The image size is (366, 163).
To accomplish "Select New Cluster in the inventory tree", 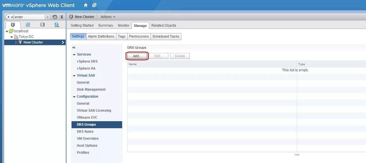I will (33, 42).
